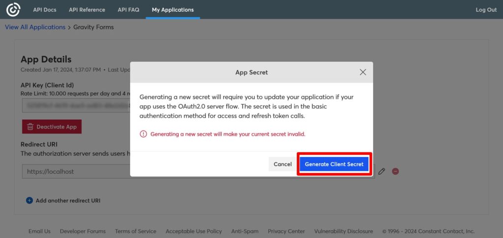Open the Terms of Service footer link
The image size is (503, 238).
click(x=136, y=231)
